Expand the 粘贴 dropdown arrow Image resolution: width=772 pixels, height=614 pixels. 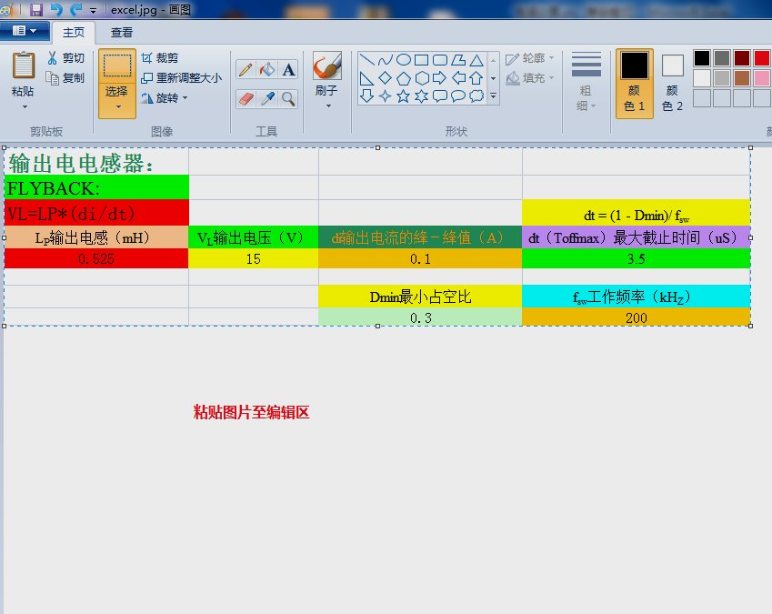coord(25,106)
